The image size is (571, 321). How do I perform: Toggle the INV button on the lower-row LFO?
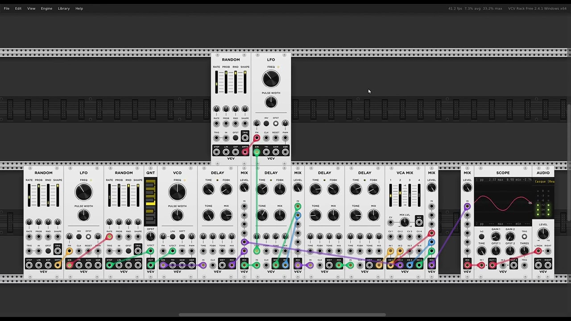click(79, 237)
